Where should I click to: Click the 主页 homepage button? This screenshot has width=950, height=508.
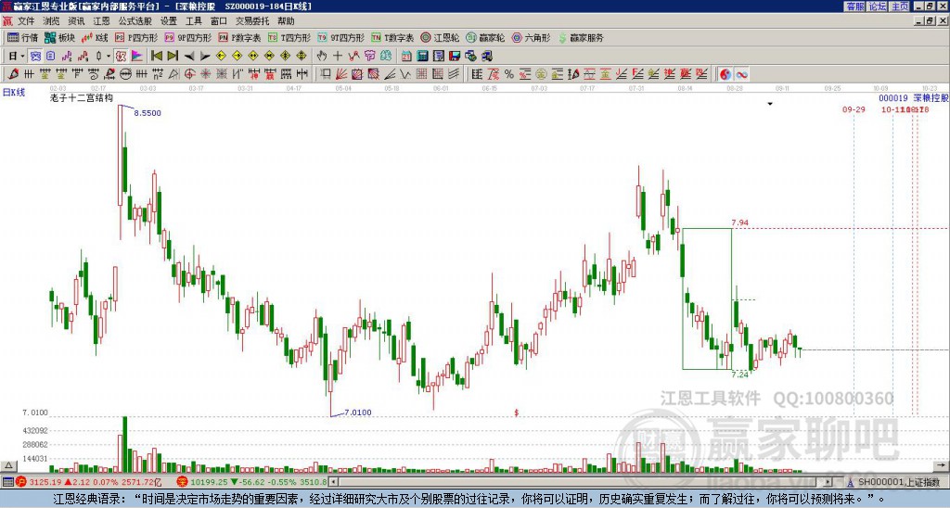click(x=900, y=6)
